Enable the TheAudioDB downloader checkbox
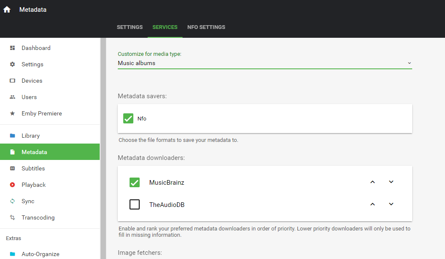The width and height of the screenshot is (445, 259). pyautogui.click(x=135, y=204)
